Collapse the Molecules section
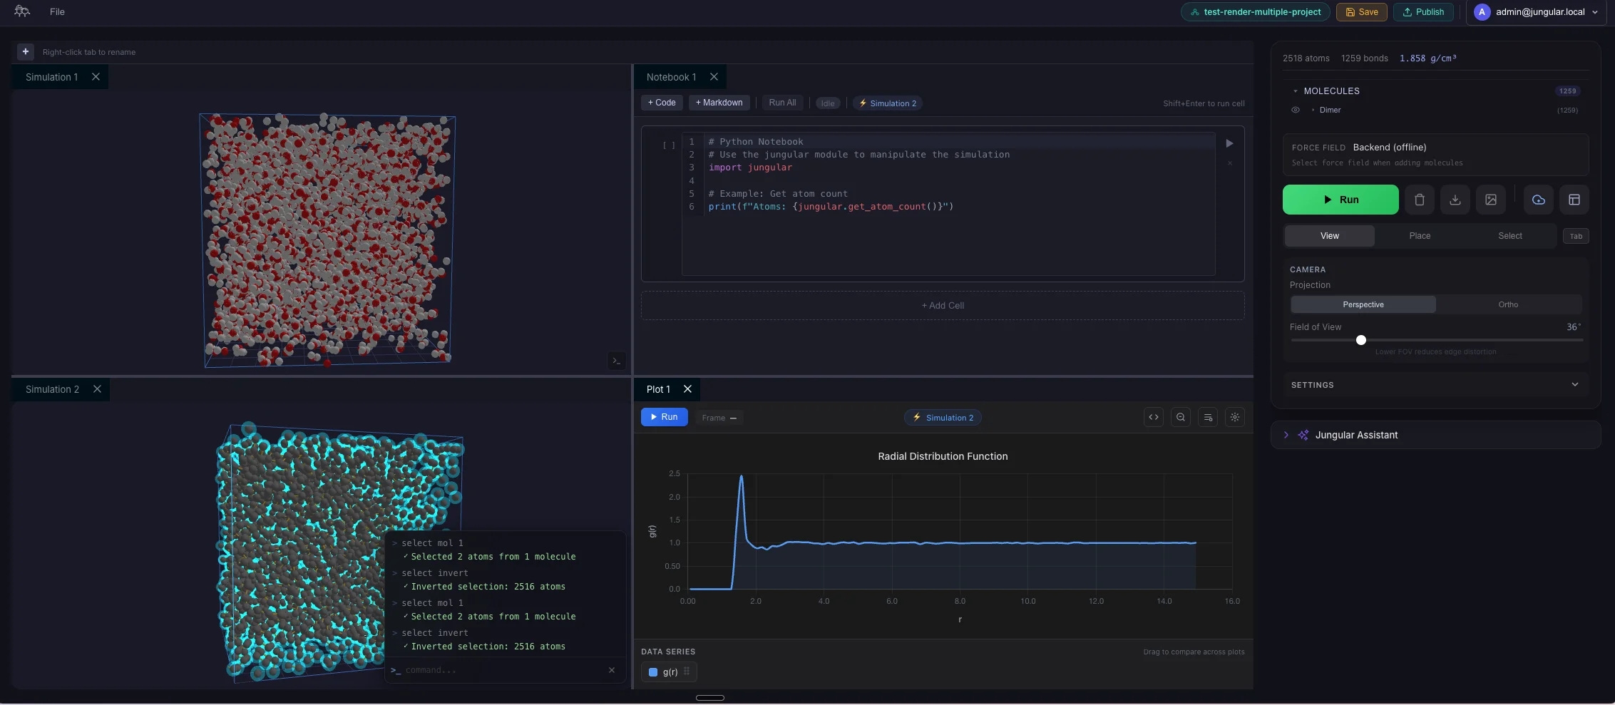The width and height of the screenshot is (1615, 705). [1295, 91]
